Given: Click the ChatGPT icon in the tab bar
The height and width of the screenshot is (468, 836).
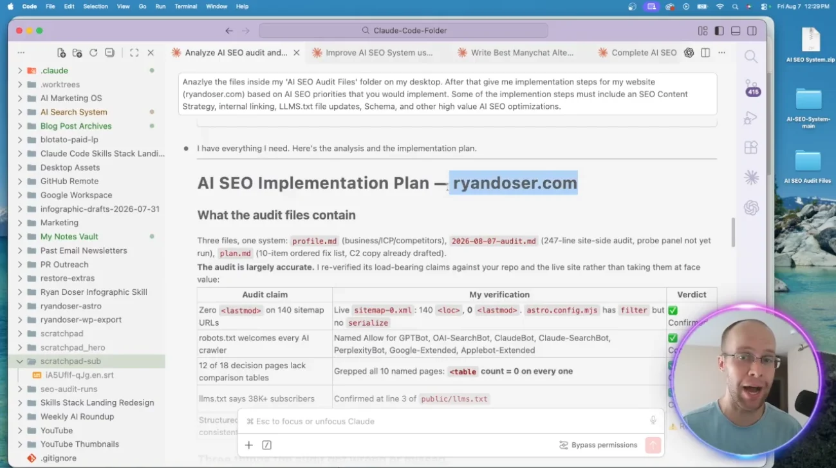Looking at the screenshot, I should pyautogui.click(x=689, y=53).
